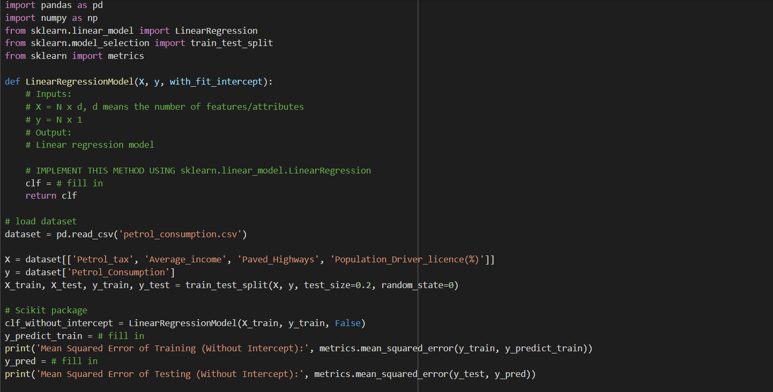The width and height of the screenshot is (773, 392).
Task: Click the LinearRegression import from sklearn.linear_model
Action: pos(216,31)
